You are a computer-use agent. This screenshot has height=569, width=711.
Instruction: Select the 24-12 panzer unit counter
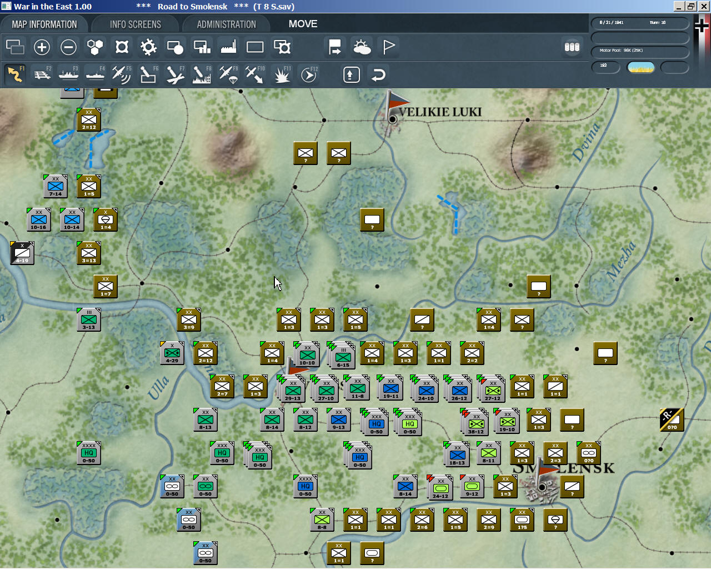coord(440,487)
